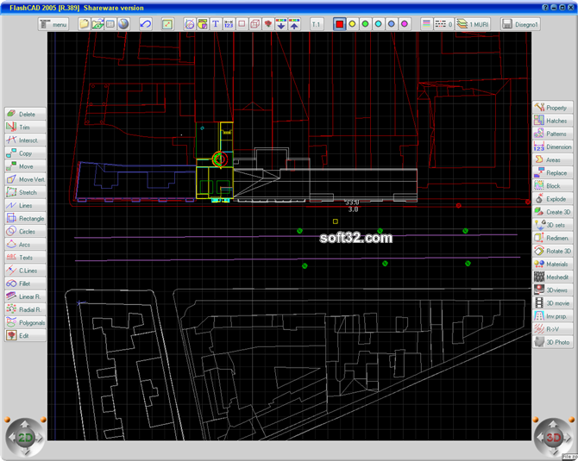Click the Delete tool in left panel
The image size is (578, 461).
[25, 114]
